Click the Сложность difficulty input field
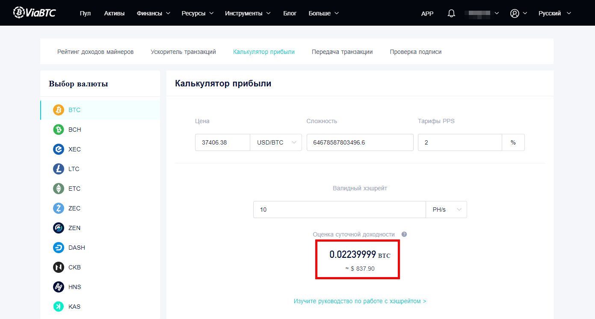 [360, 142]
